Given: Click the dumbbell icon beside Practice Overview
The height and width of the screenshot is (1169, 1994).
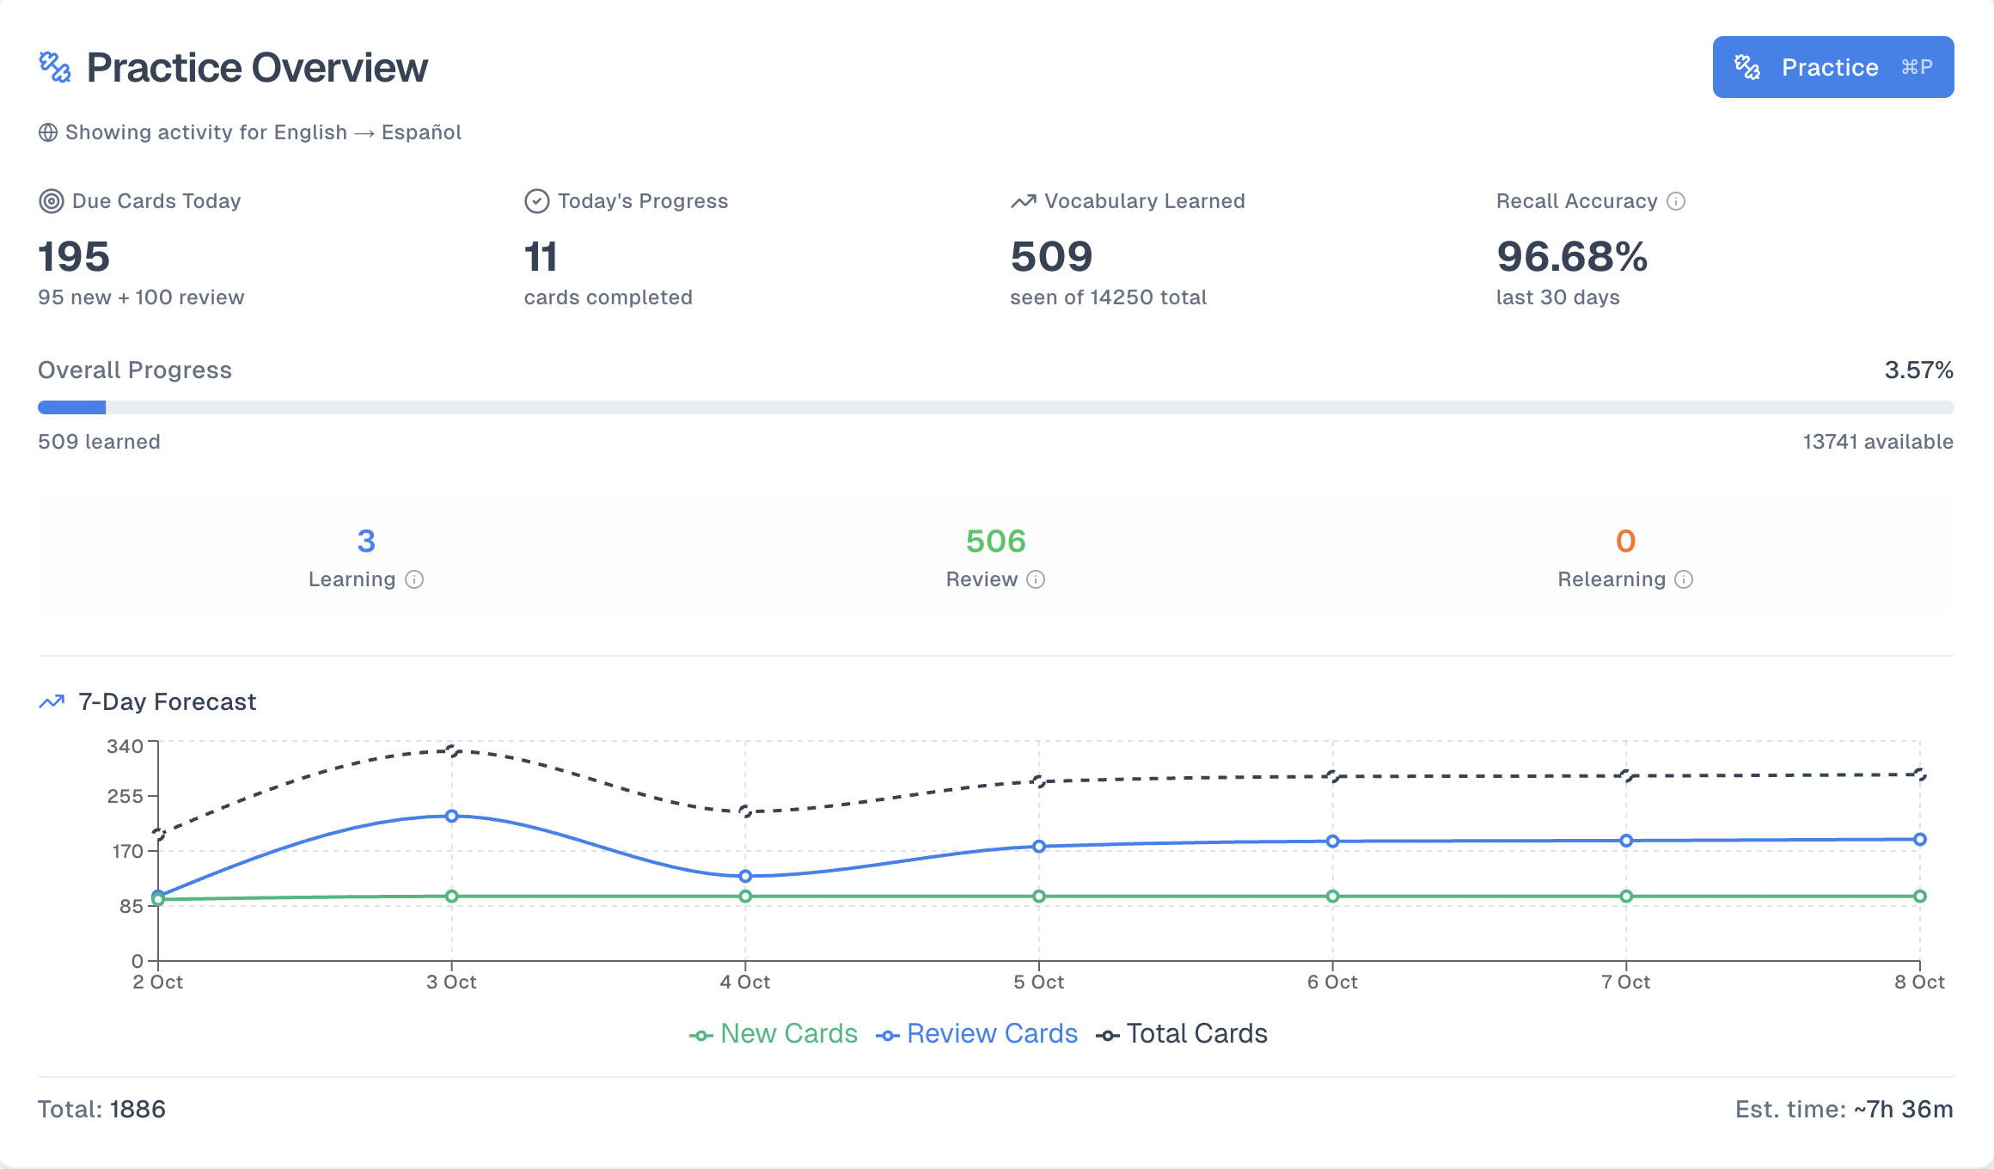Looking at the screenshot, I should pos(55,66).
